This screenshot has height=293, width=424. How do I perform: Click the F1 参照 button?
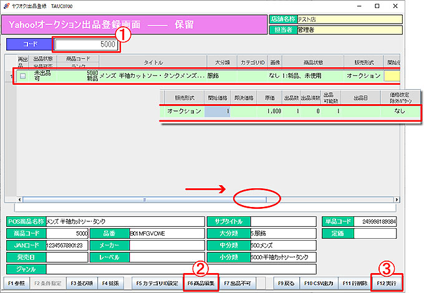click(17, 283)
